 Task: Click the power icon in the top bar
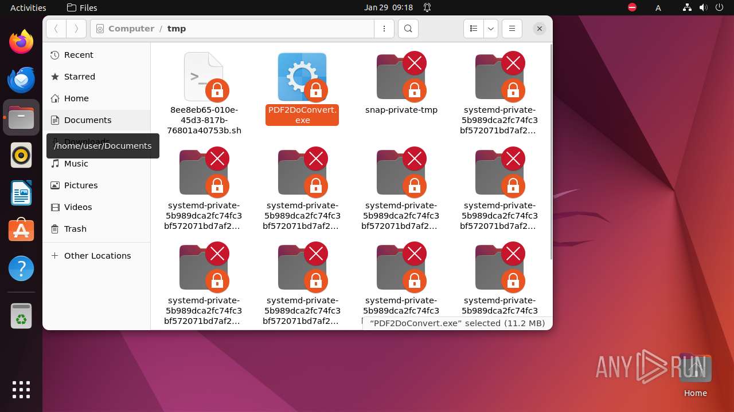[x=719, y=7]
